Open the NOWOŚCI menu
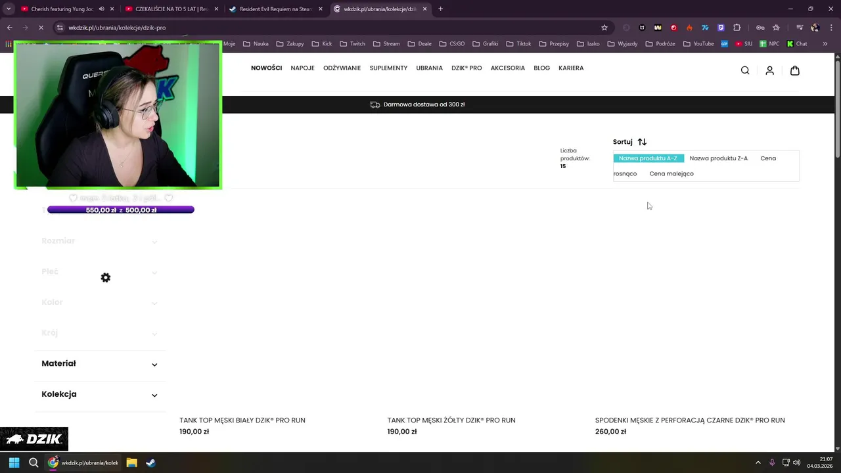841x473 pixels. [266, 68]
